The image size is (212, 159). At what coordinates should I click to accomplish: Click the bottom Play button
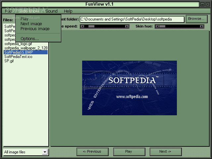coord(129,152)
